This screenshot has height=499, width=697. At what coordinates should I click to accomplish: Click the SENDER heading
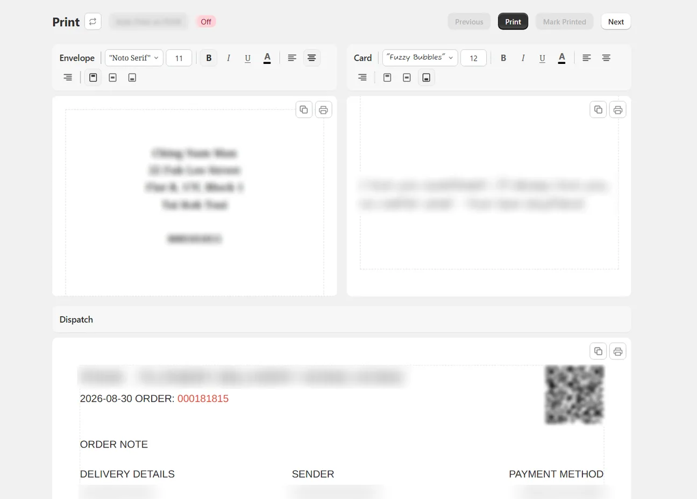(x=313, y=474)
